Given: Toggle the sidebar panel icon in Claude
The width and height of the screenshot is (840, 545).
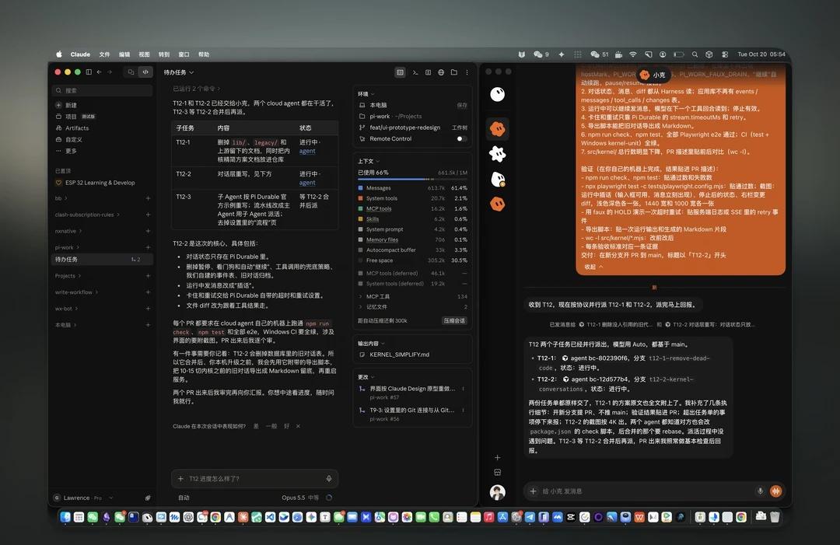Looking at the screenshot, I should pyautogui.click(x=89, y=72).
